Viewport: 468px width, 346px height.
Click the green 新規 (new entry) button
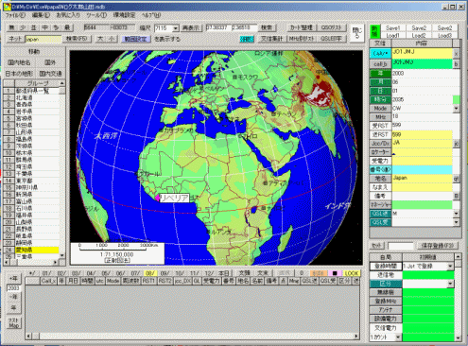(374, 31)
